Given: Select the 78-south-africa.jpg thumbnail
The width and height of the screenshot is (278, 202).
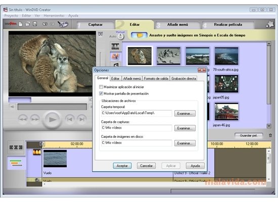Looking at the screenshot, I should coord(226,56).
